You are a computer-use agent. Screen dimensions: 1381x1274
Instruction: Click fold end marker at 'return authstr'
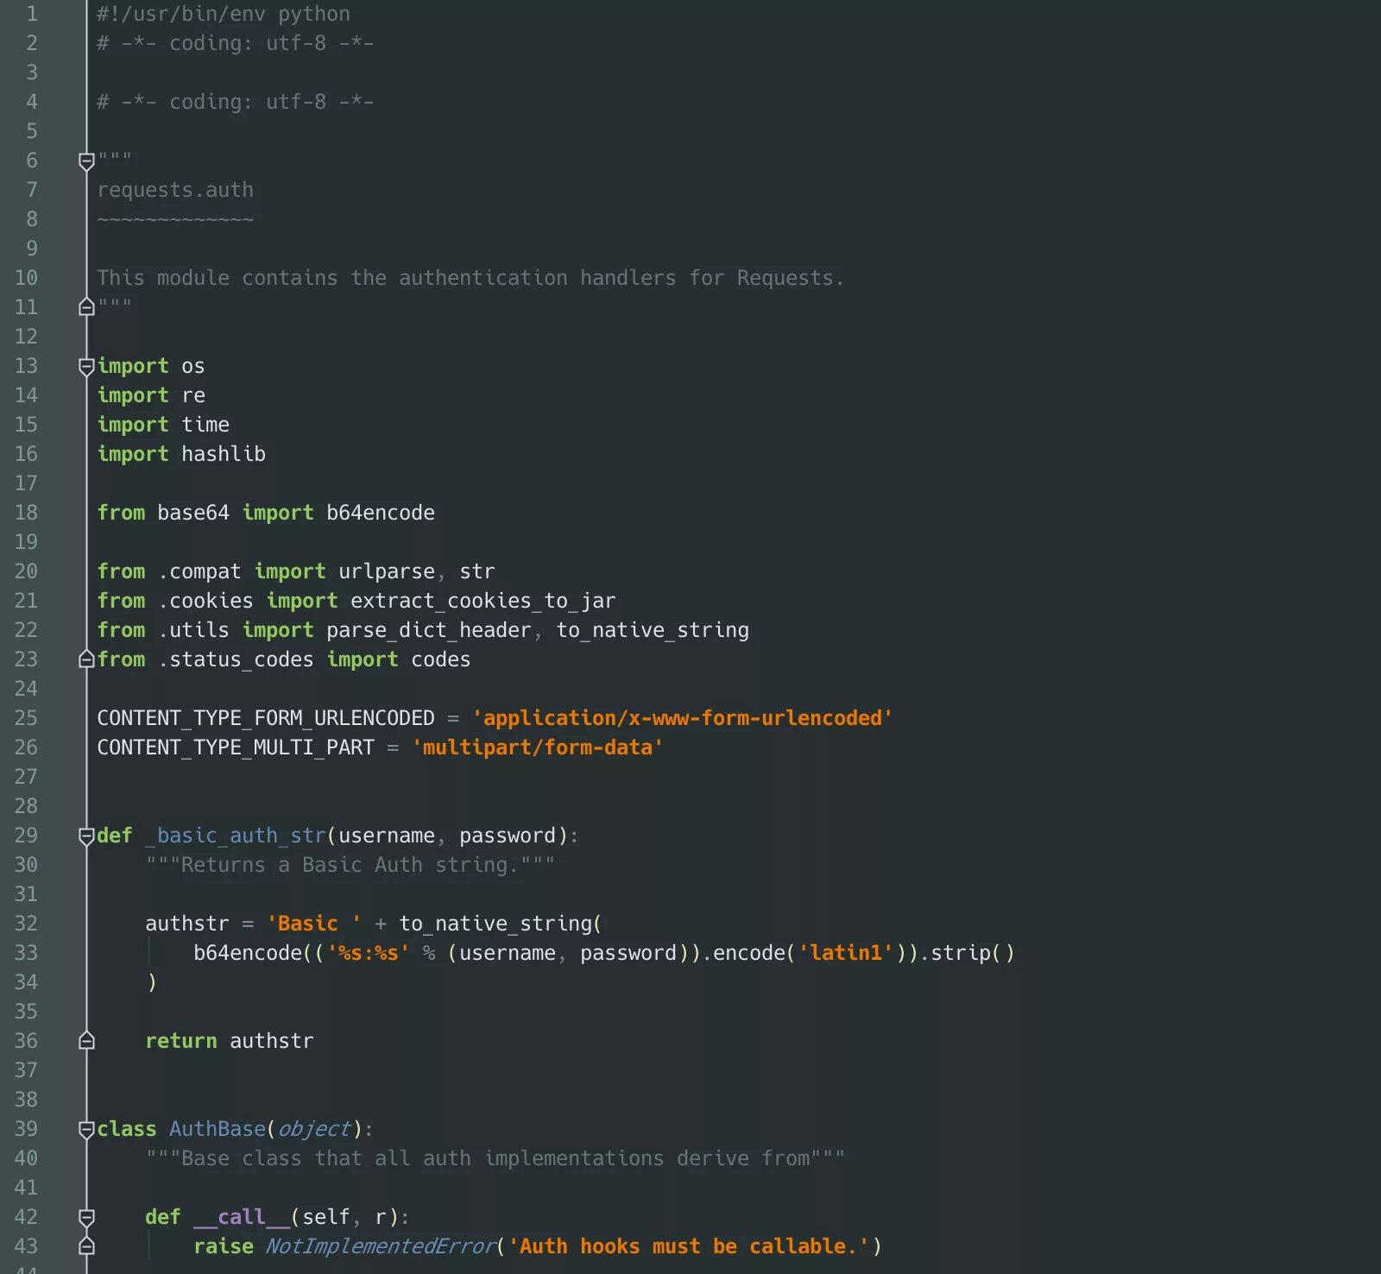86,1040
